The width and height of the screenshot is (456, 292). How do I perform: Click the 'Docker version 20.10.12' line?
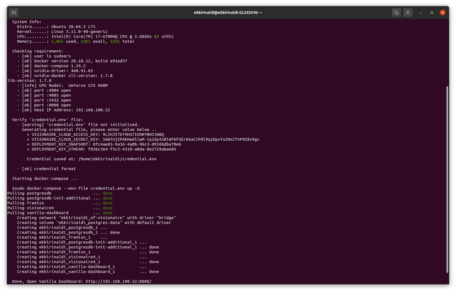[x=72, y=61]
